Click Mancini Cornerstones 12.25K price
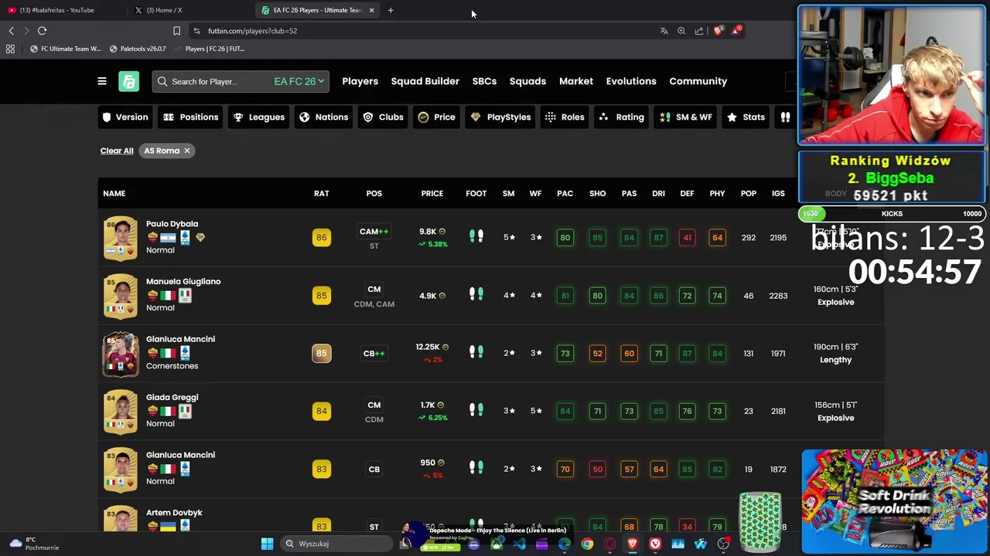Viewport: 990px width, 556px height. tap(427, 347)
